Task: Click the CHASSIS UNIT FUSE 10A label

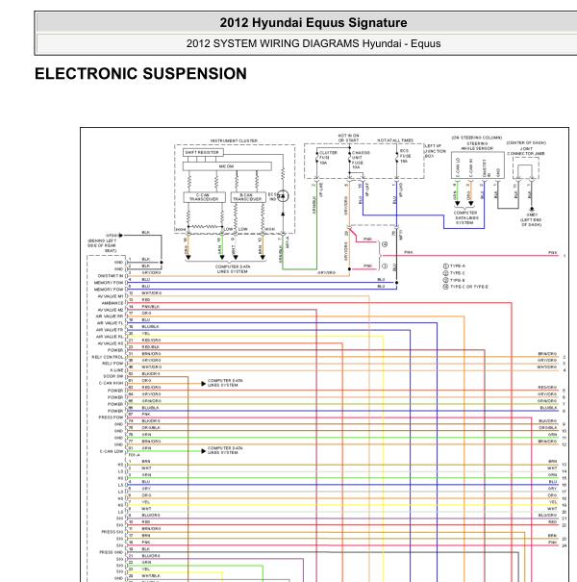Action: [361, 160]
